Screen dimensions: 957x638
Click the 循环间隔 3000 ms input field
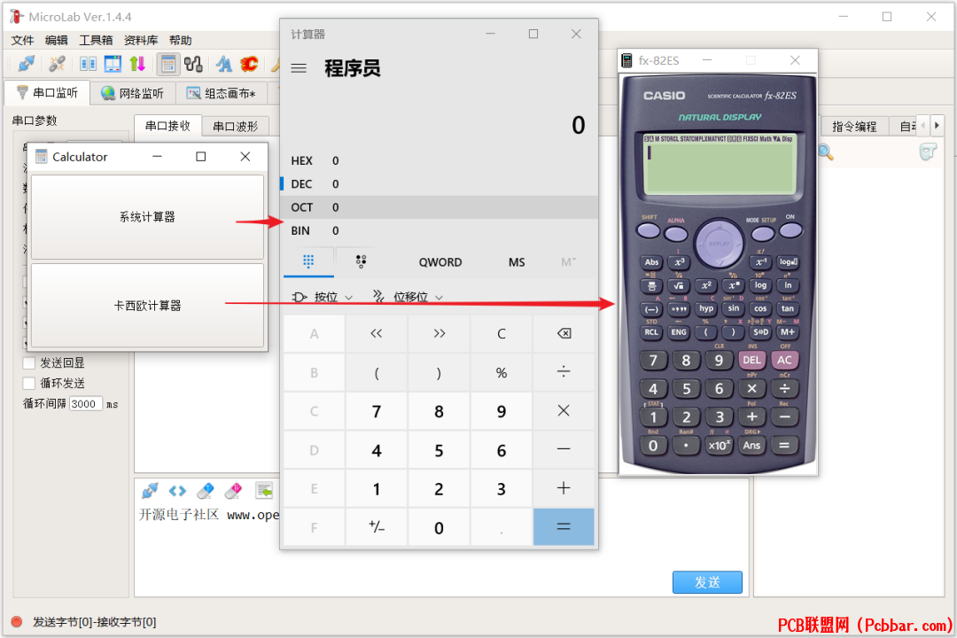click(x=85, y=403)
